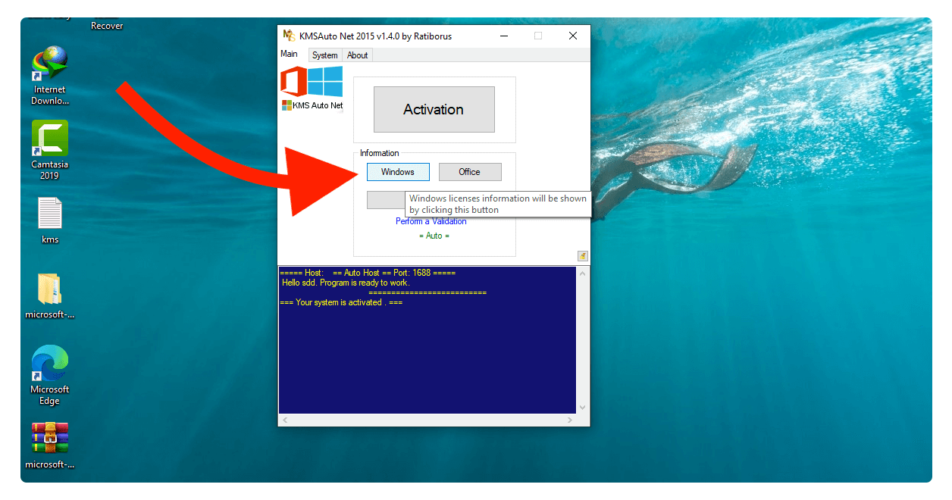The image size is (952, 500).
Task: Open the Camtasia 2019 desktop shortcut
Action: pyautogui.click(x=49, y=150)
